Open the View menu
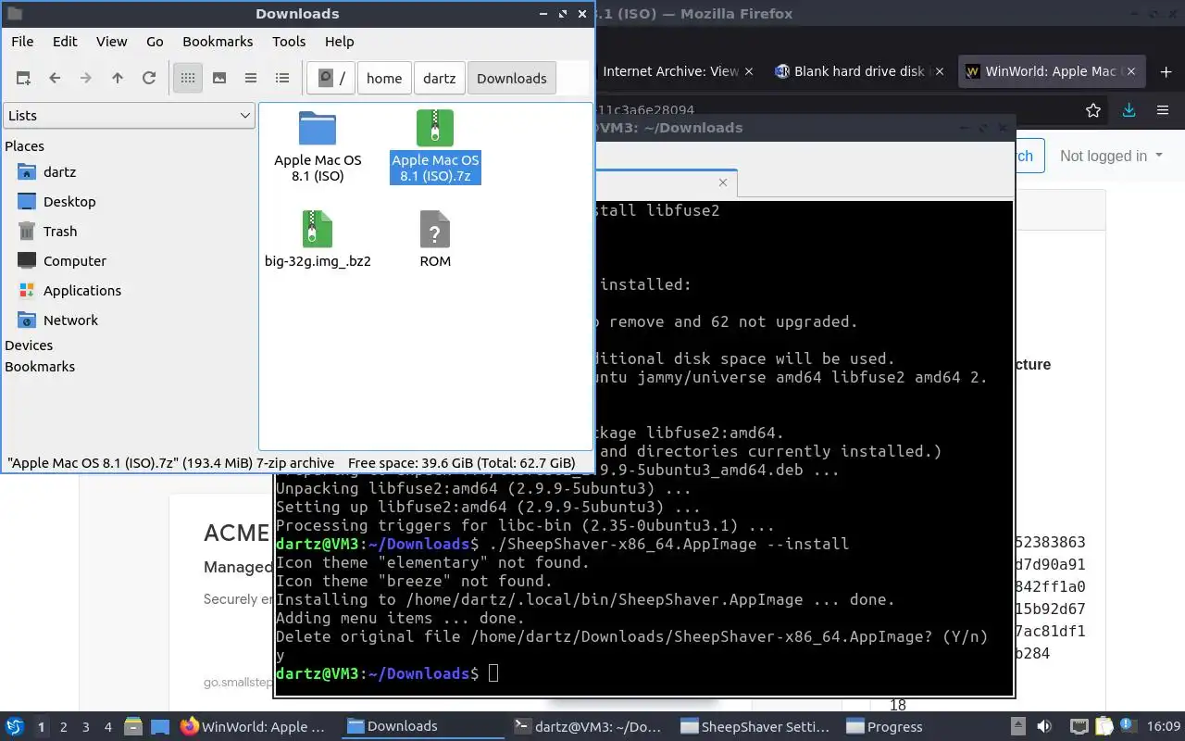Viewport: 1185px width, 741px height. click(112, 41)
